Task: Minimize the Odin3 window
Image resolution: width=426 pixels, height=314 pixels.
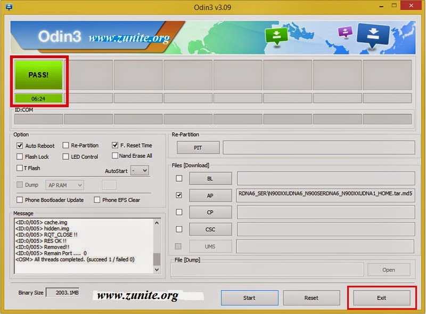Action: point(381,6)
